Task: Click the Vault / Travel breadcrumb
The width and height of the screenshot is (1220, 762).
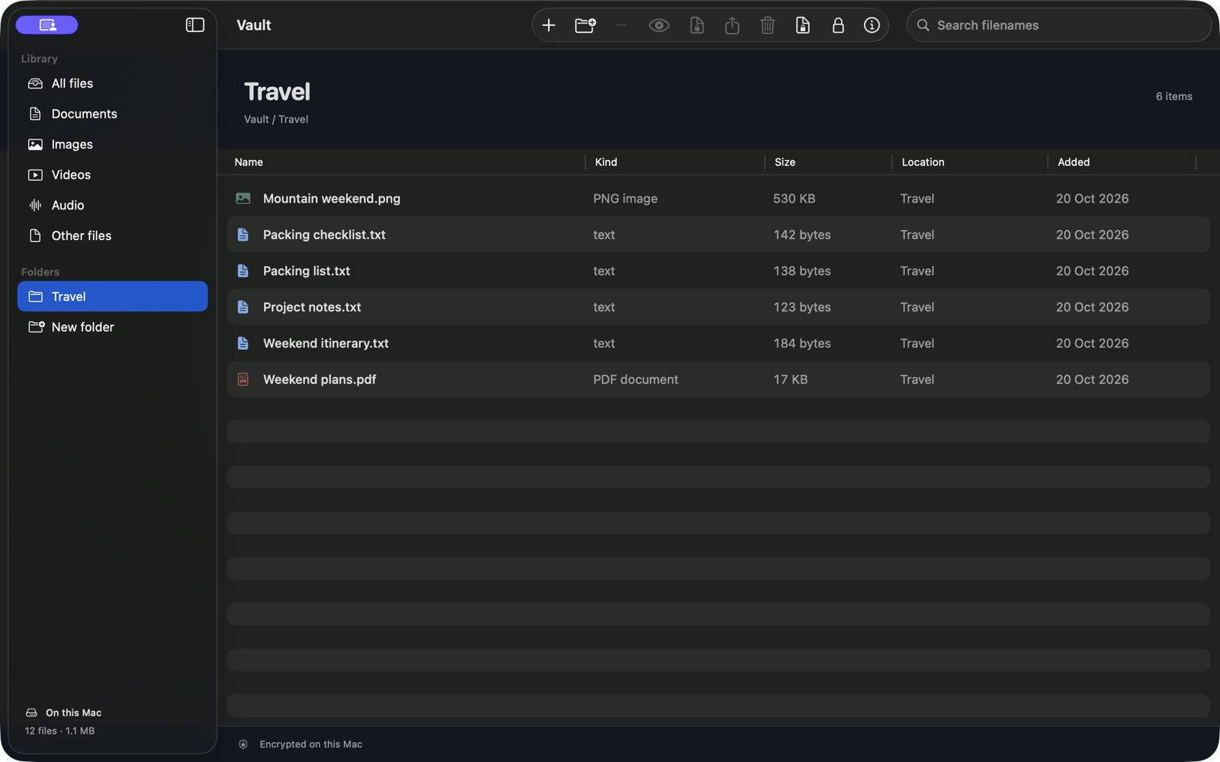Action: 276,119
